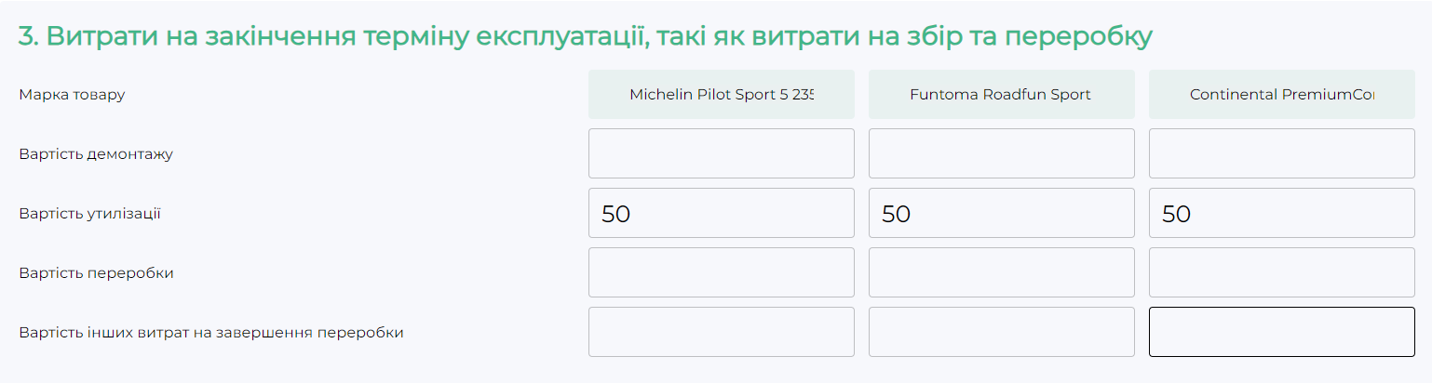Select Michelin's 'Вартість інших витрат' input field
1432x383 pixels.
[721, 332]
